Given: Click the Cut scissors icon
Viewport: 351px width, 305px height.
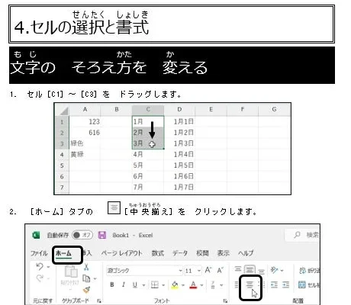Looking at the screenshot, I should point(86,267).
